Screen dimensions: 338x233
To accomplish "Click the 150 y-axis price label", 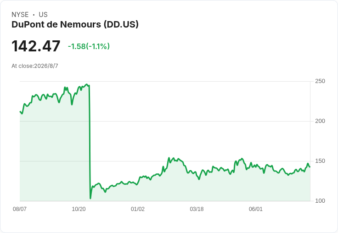I will (x=320, y=161).
